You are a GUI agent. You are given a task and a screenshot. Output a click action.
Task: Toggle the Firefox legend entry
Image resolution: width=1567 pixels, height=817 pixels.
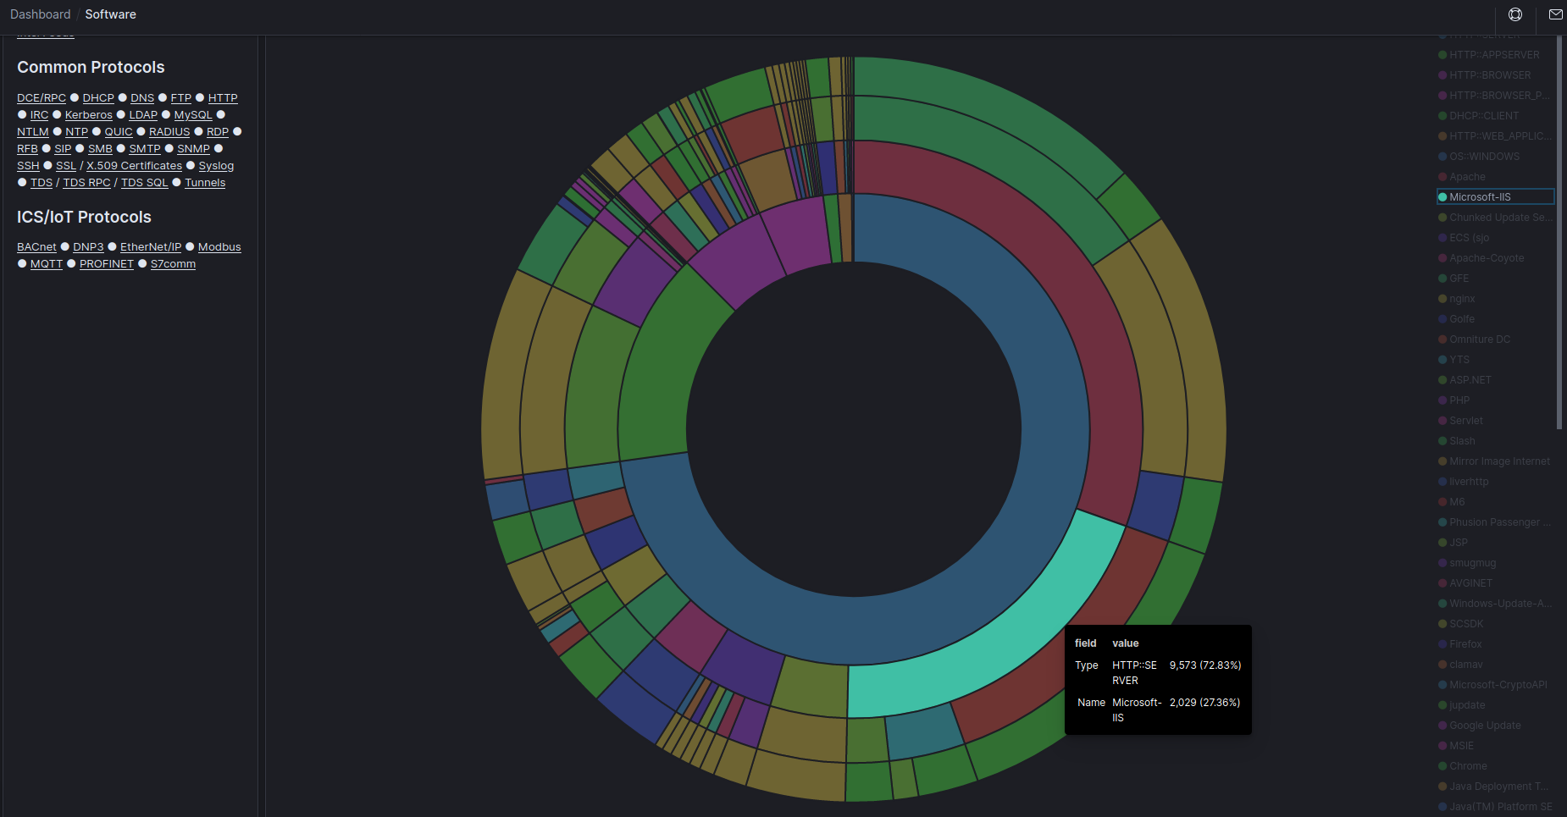tap(1465, 643)
